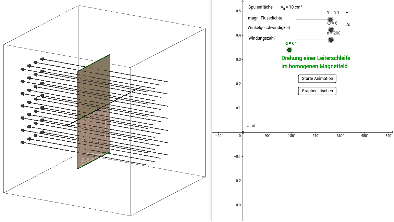The width and height of the screenshot is (394, 222).
Task: Click the 'B = 0.3' slider value label
Action: 333,13
